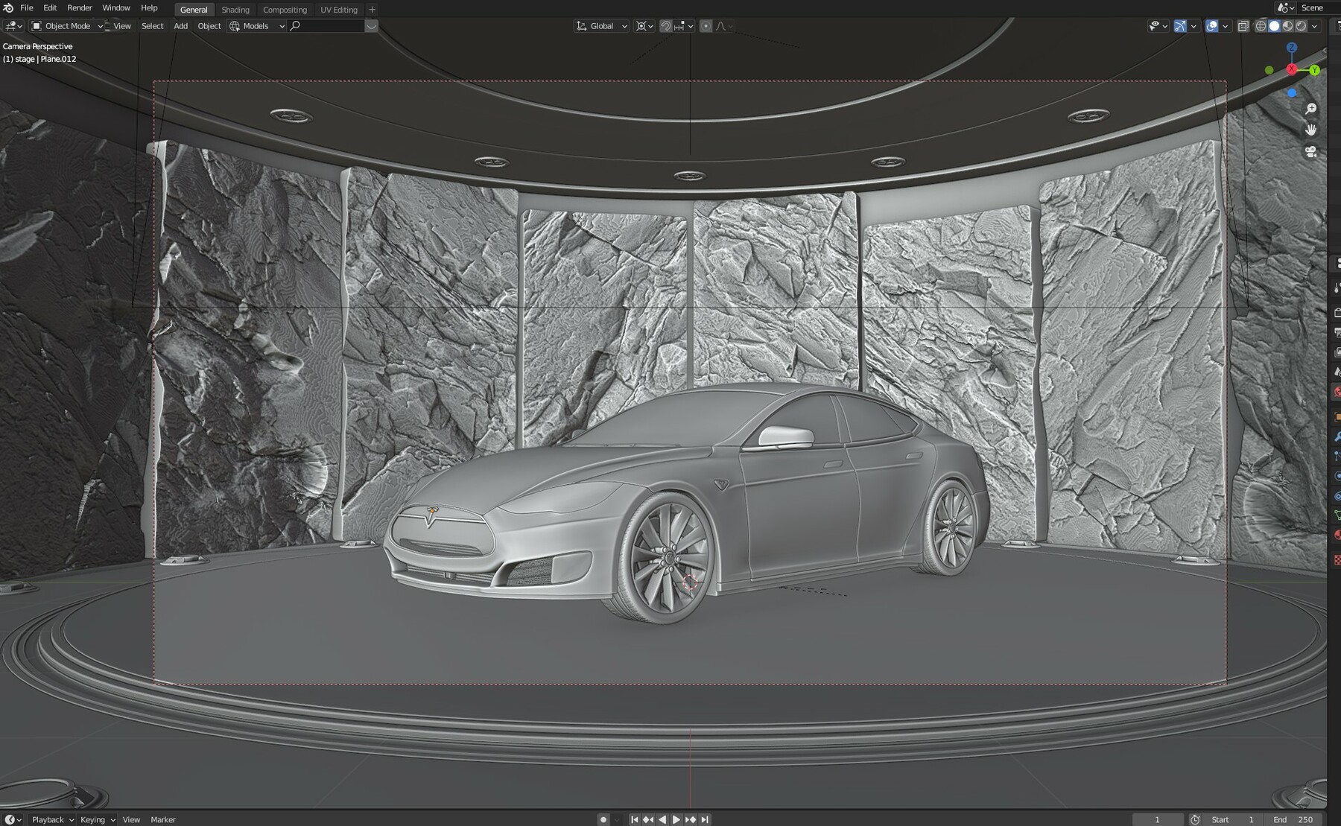1341x826 pixels.
Task: Open the Render menu
Action: (x=79, y=7)
